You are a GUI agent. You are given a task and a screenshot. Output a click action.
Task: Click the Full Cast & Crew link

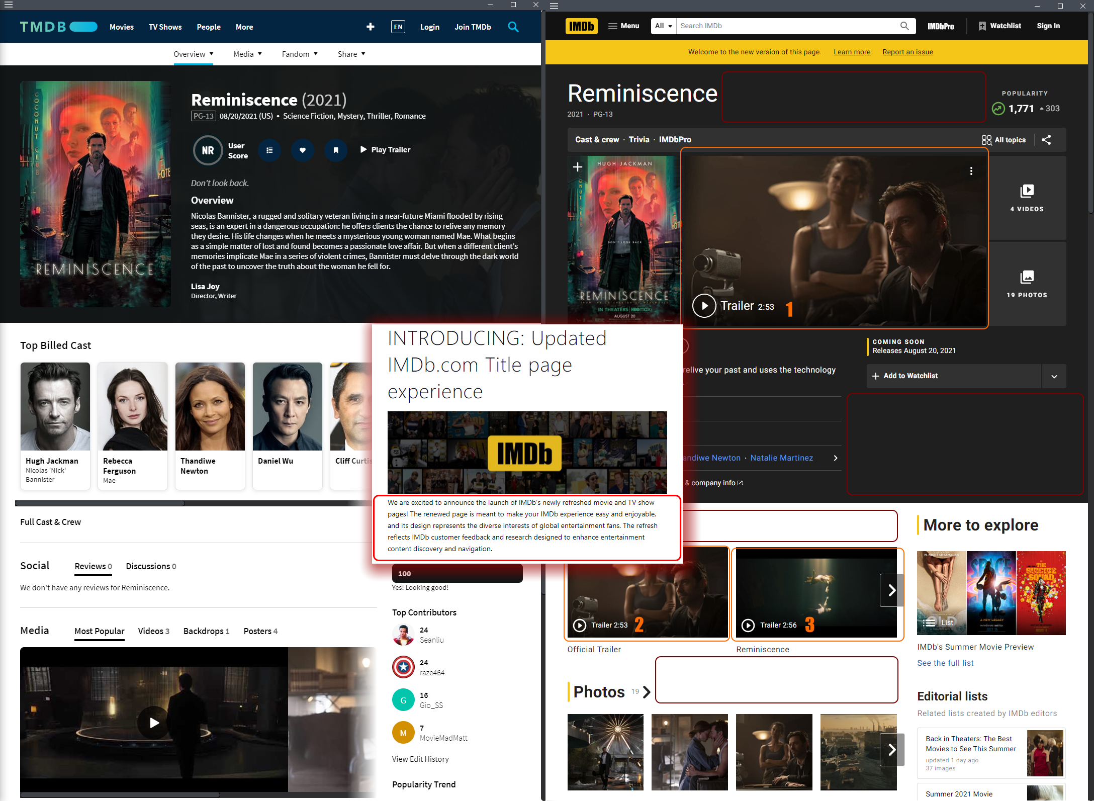[50, 522]
